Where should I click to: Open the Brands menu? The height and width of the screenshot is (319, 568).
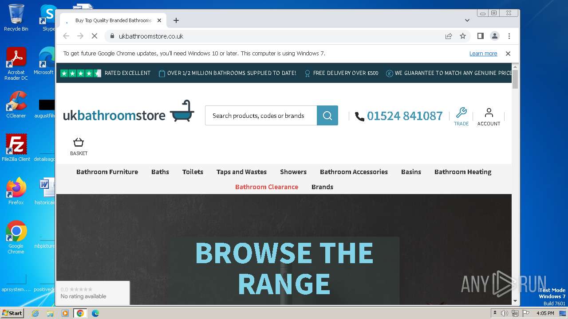point(322,187)
